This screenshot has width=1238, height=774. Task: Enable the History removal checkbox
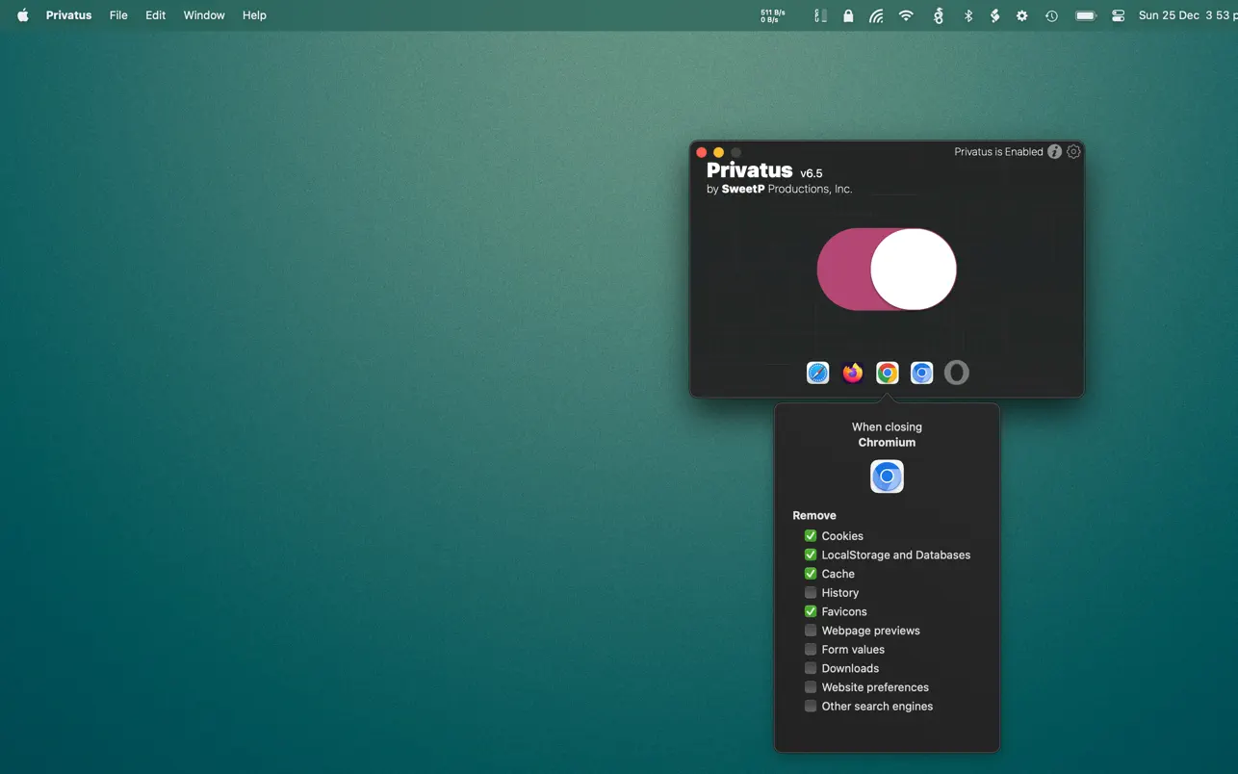point(811,593)
